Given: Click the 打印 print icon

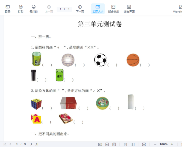Looking at the screenshot, I should (20, 9).
